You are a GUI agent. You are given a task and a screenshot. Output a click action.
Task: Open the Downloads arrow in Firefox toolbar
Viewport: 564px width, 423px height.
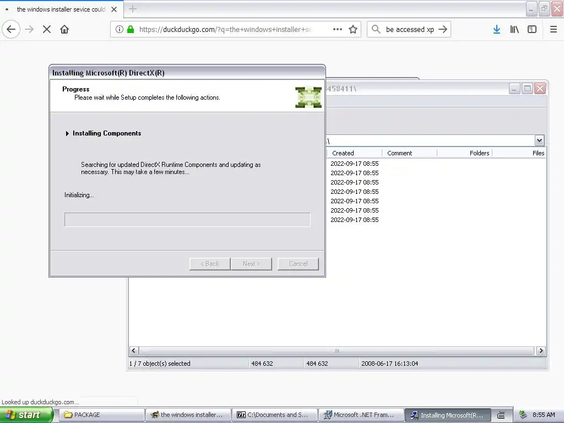coord(497,29)
